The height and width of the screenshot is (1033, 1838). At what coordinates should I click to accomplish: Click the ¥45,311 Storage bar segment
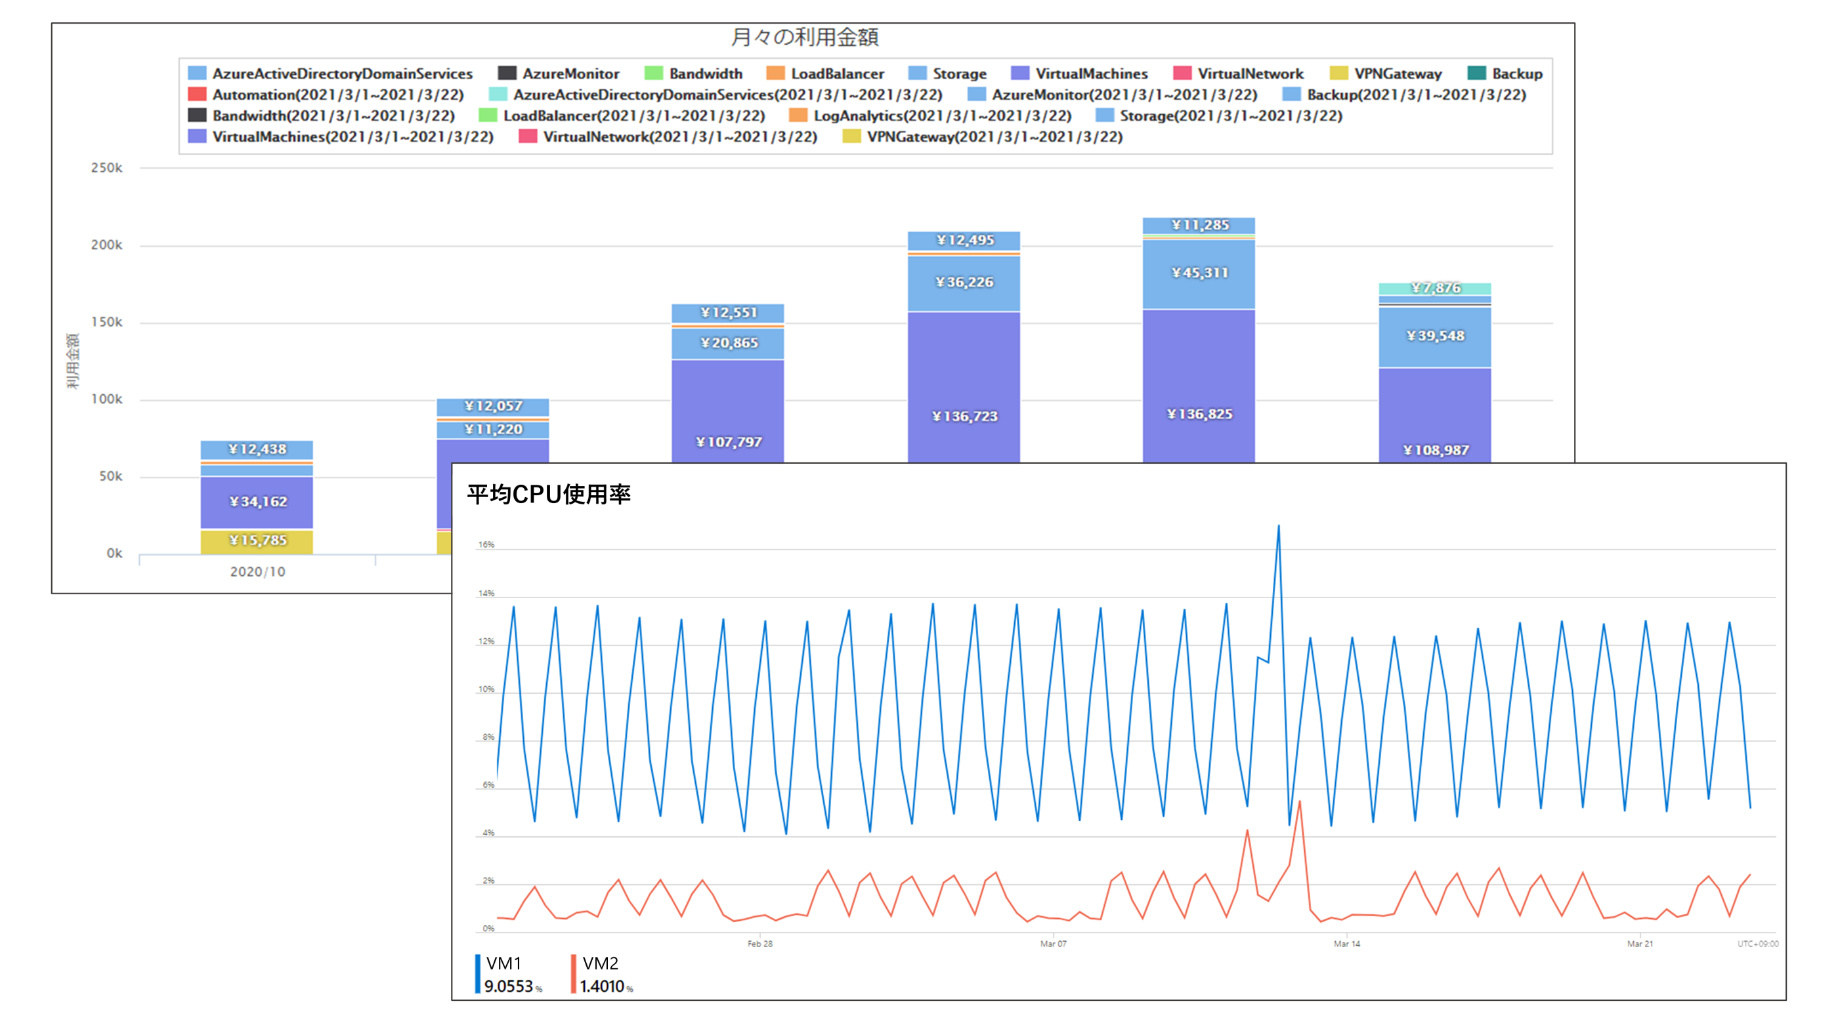point(1199,273)
